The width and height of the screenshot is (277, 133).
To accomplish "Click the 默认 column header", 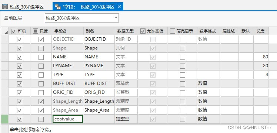I will click(x=246, y=31).
